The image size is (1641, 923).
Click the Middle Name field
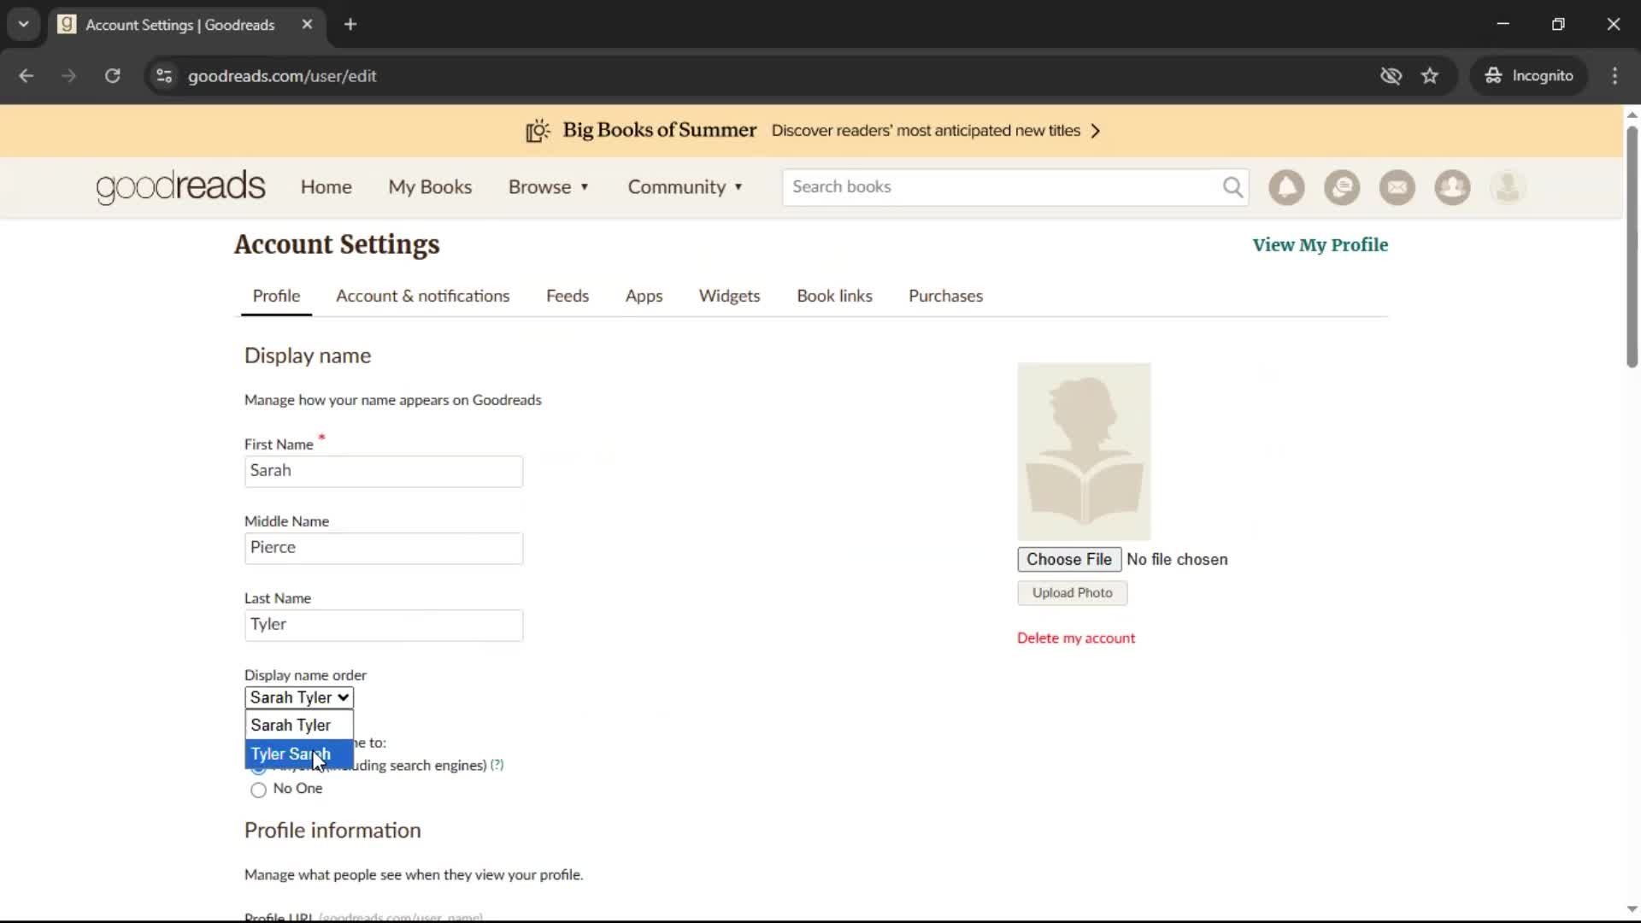click(x=384, y=549)
